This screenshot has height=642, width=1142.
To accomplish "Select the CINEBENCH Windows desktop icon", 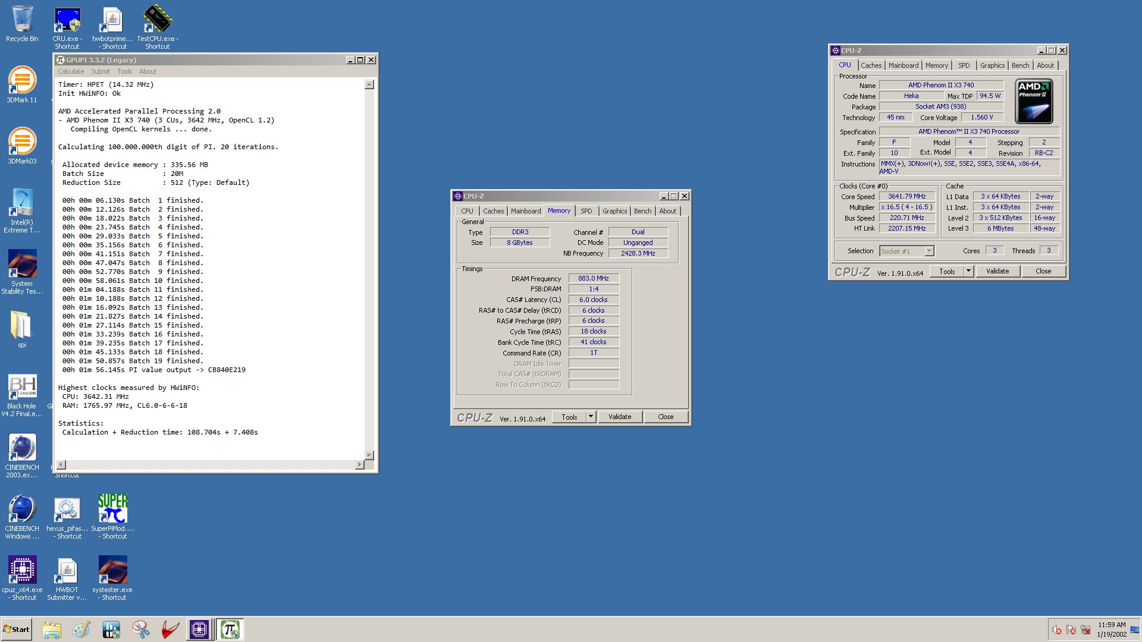I will [x=22, y=517].
